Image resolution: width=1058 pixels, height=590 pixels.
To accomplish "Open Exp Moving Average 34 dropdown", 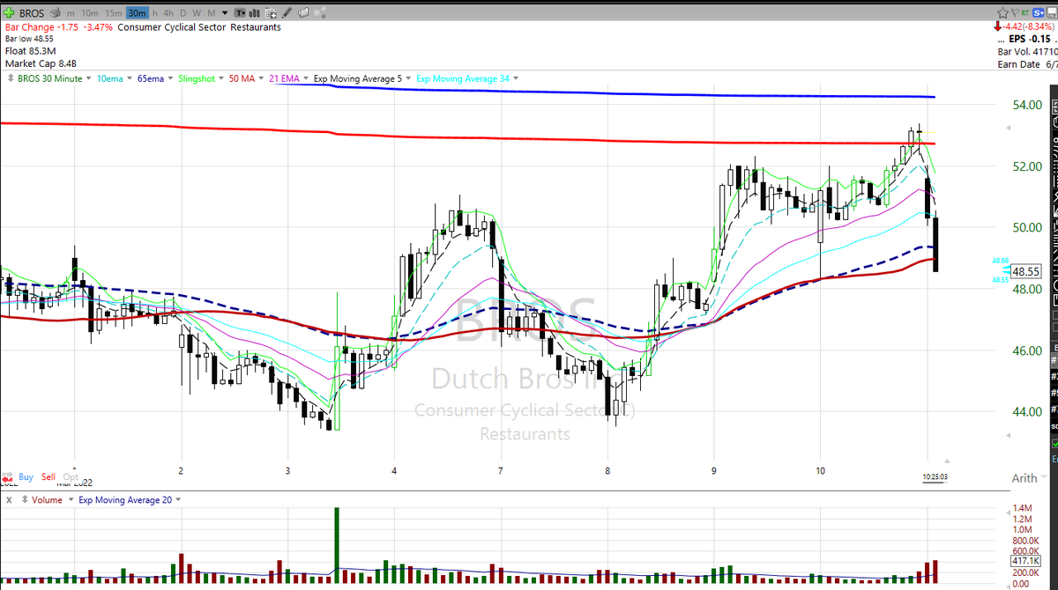I will (x=517, y=79).
